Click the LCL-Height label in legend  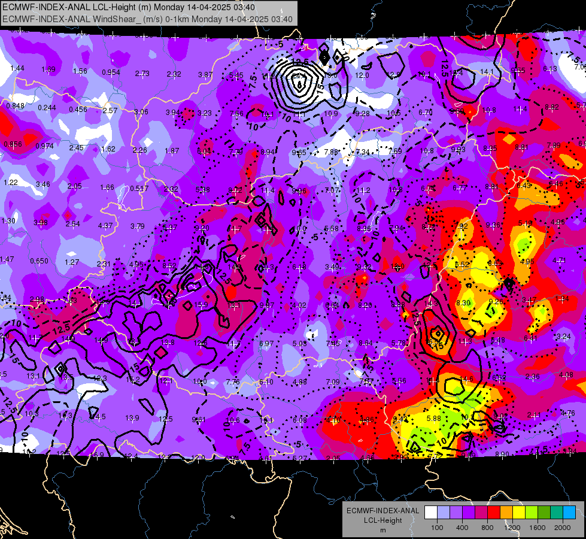click(382, 520)
